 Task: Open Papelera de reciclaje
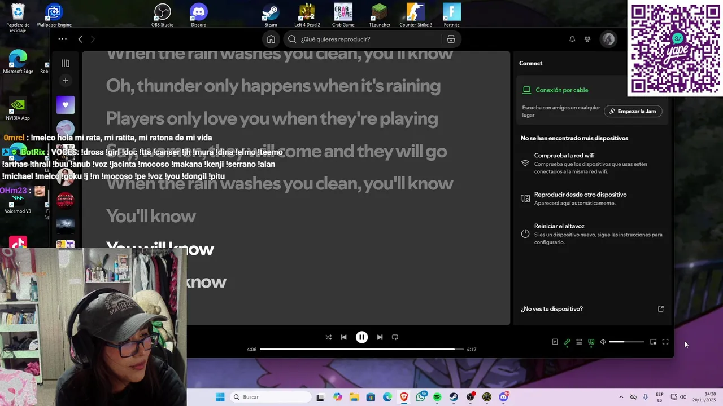tap(18, 18)
